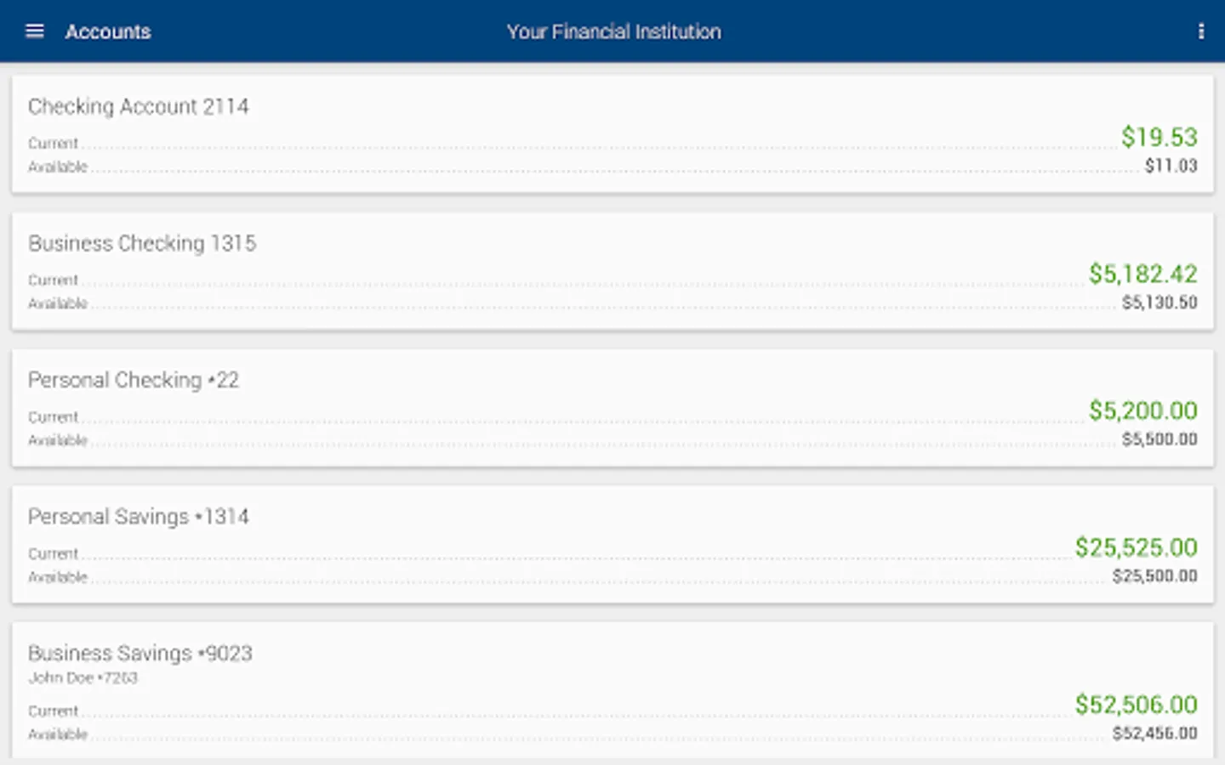Click the $25,525.00 current balance

(x=1136, y=547)
